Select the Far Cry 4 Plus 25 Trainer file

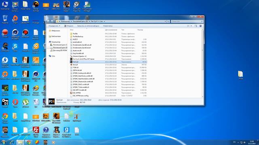point(108,59)
